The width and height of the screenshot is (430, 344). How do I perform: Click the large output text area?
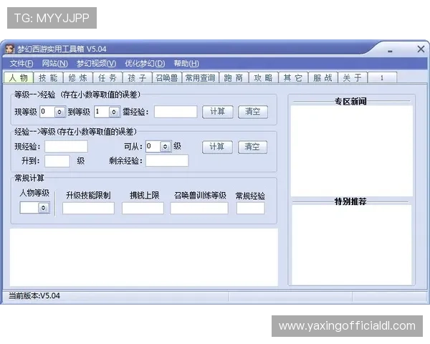pyautogui.click(x=144, y=257)
